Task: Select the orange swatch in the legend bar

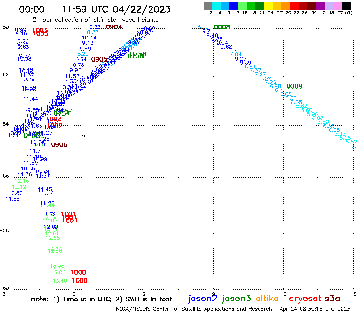Action: pyautogui.click(x=286, y=6)
